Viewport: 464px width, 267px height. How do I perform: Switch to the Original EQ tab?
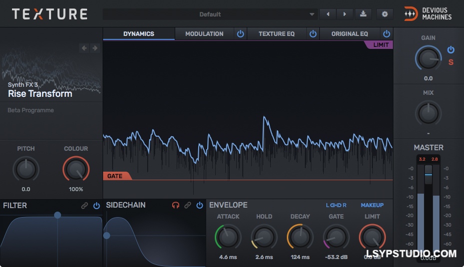349,33
